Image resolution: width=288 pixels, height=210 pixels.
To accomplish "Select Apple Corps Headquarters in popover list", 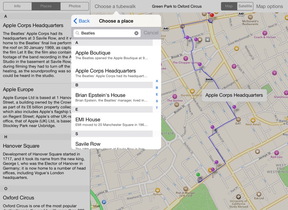I will (112, 73).
